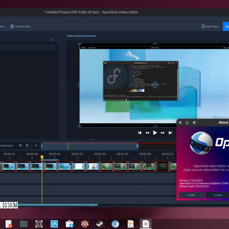Screen dimensions: 229x229
Task: Open the software store briefcase dock icon
Action: point(69,224)
